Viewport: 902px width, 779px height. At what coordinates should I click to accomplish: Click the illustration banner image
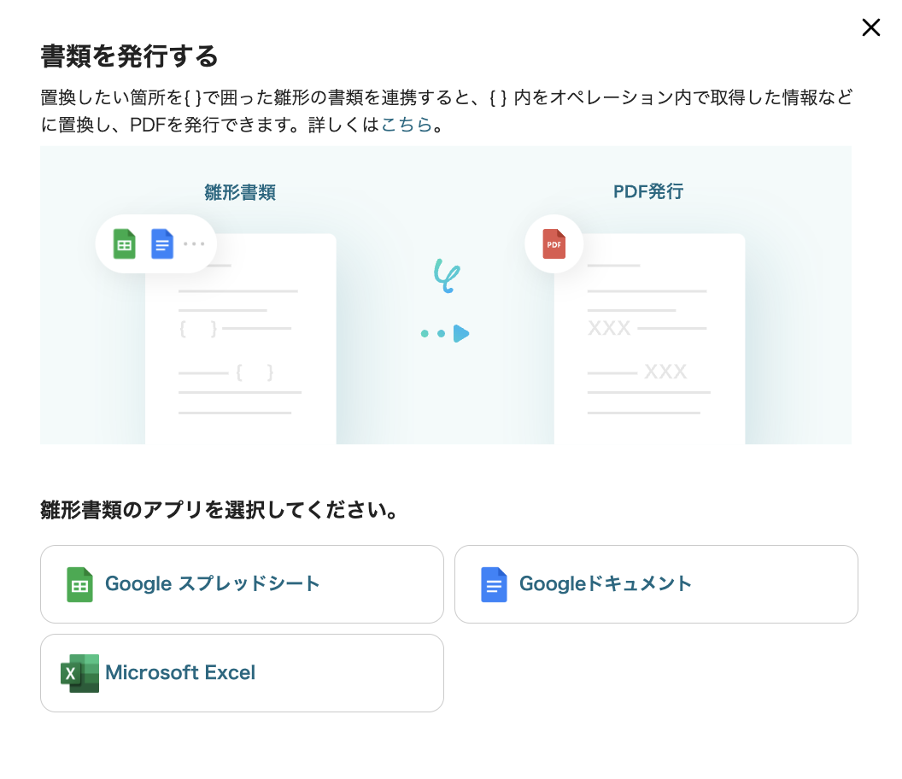(446, 295)
